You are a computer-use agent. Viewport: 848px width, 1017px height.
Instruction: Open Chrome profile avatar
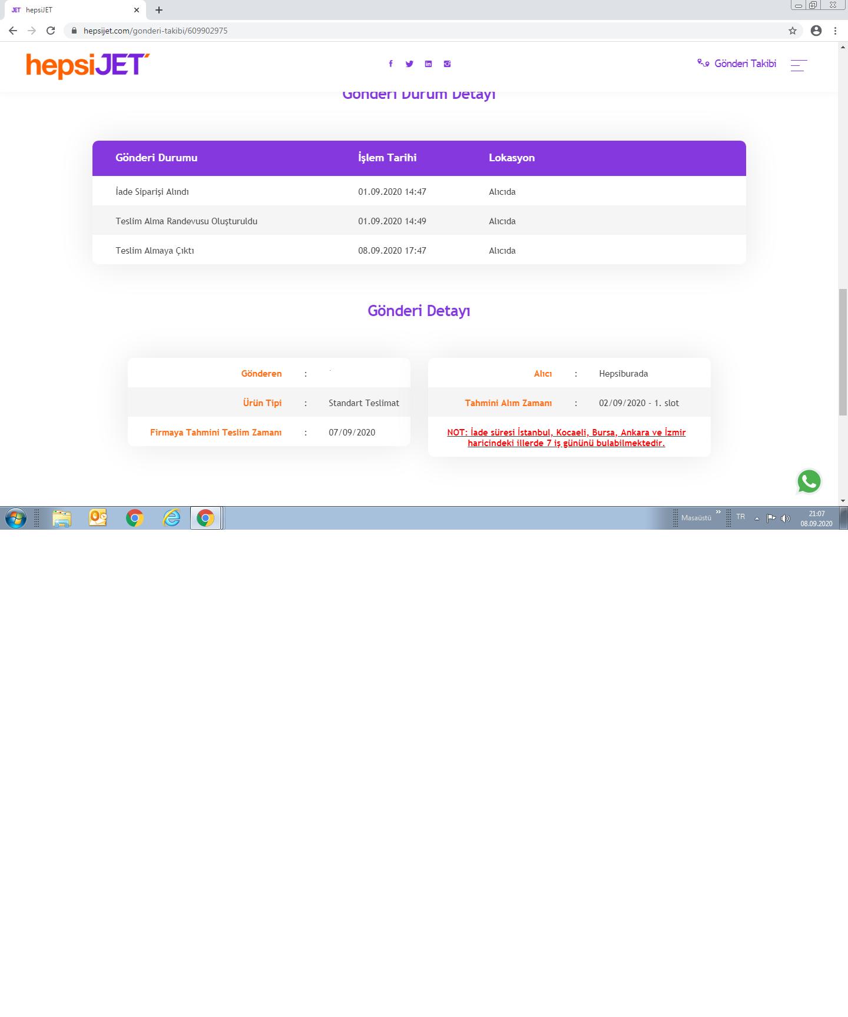click(x=816, y=31)
